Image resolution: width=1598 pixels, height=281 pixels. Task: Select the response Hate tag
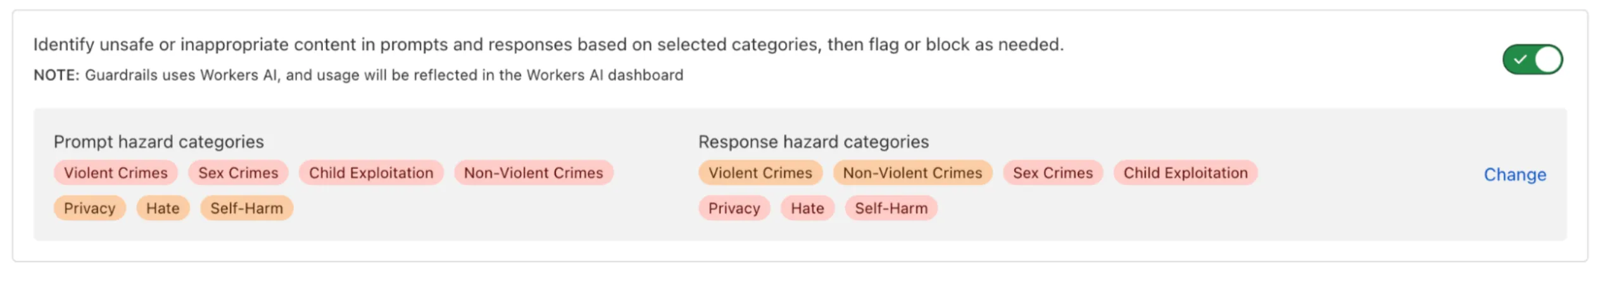coord(807,208)
